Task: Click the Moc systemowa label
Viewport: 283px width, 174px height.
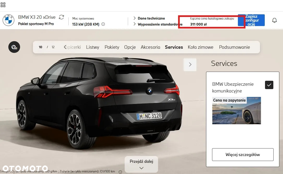Action: (83, 18)
